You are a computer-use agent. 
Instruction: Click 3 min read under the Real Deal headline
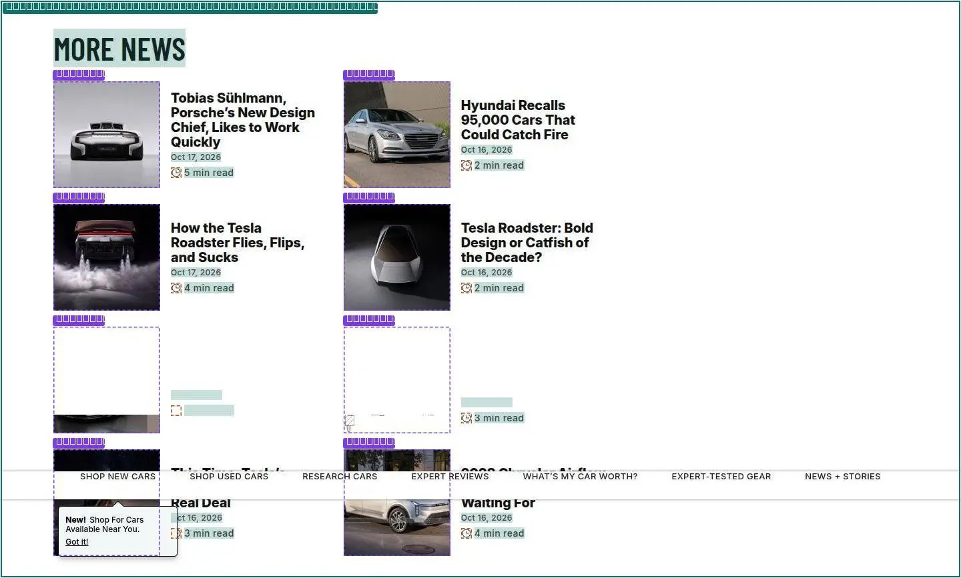click(x=209, y=533)
